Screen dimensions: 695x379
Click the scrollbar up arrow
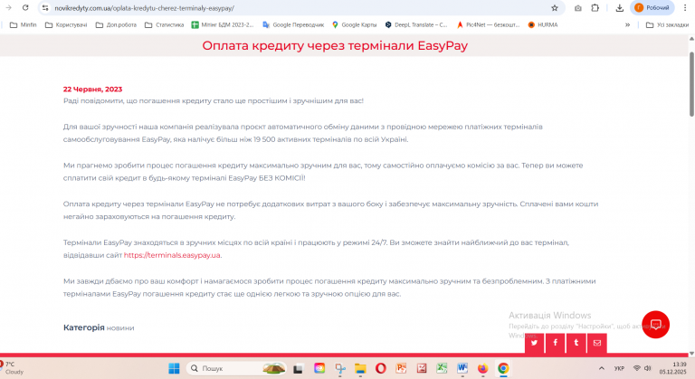(691, 39)
